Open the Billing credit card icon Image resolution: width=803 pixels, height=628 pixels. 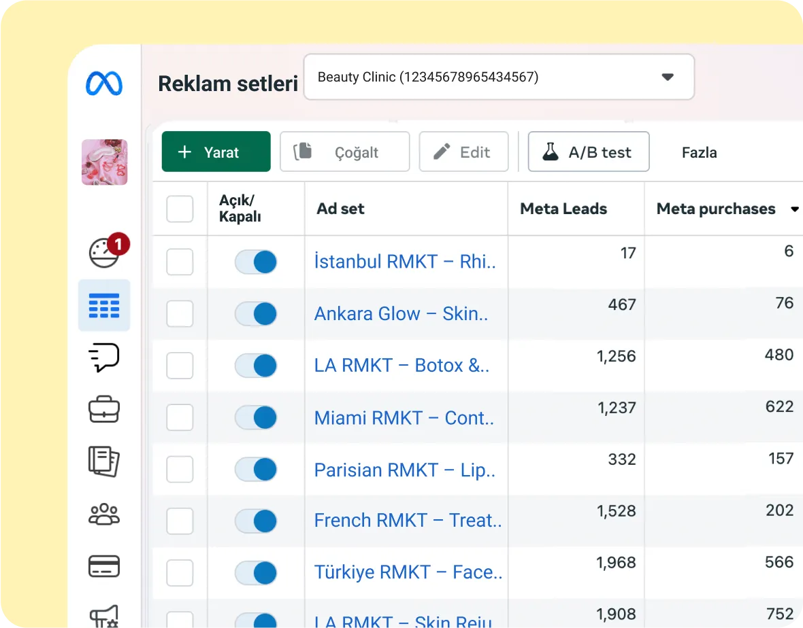pos(104,565)
